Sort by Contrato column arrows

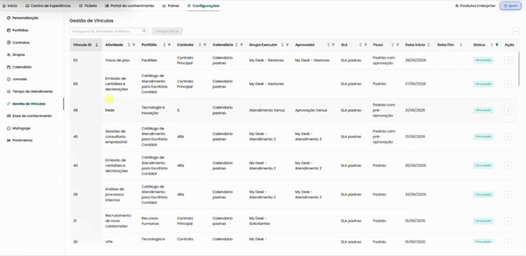coord(200,45)
